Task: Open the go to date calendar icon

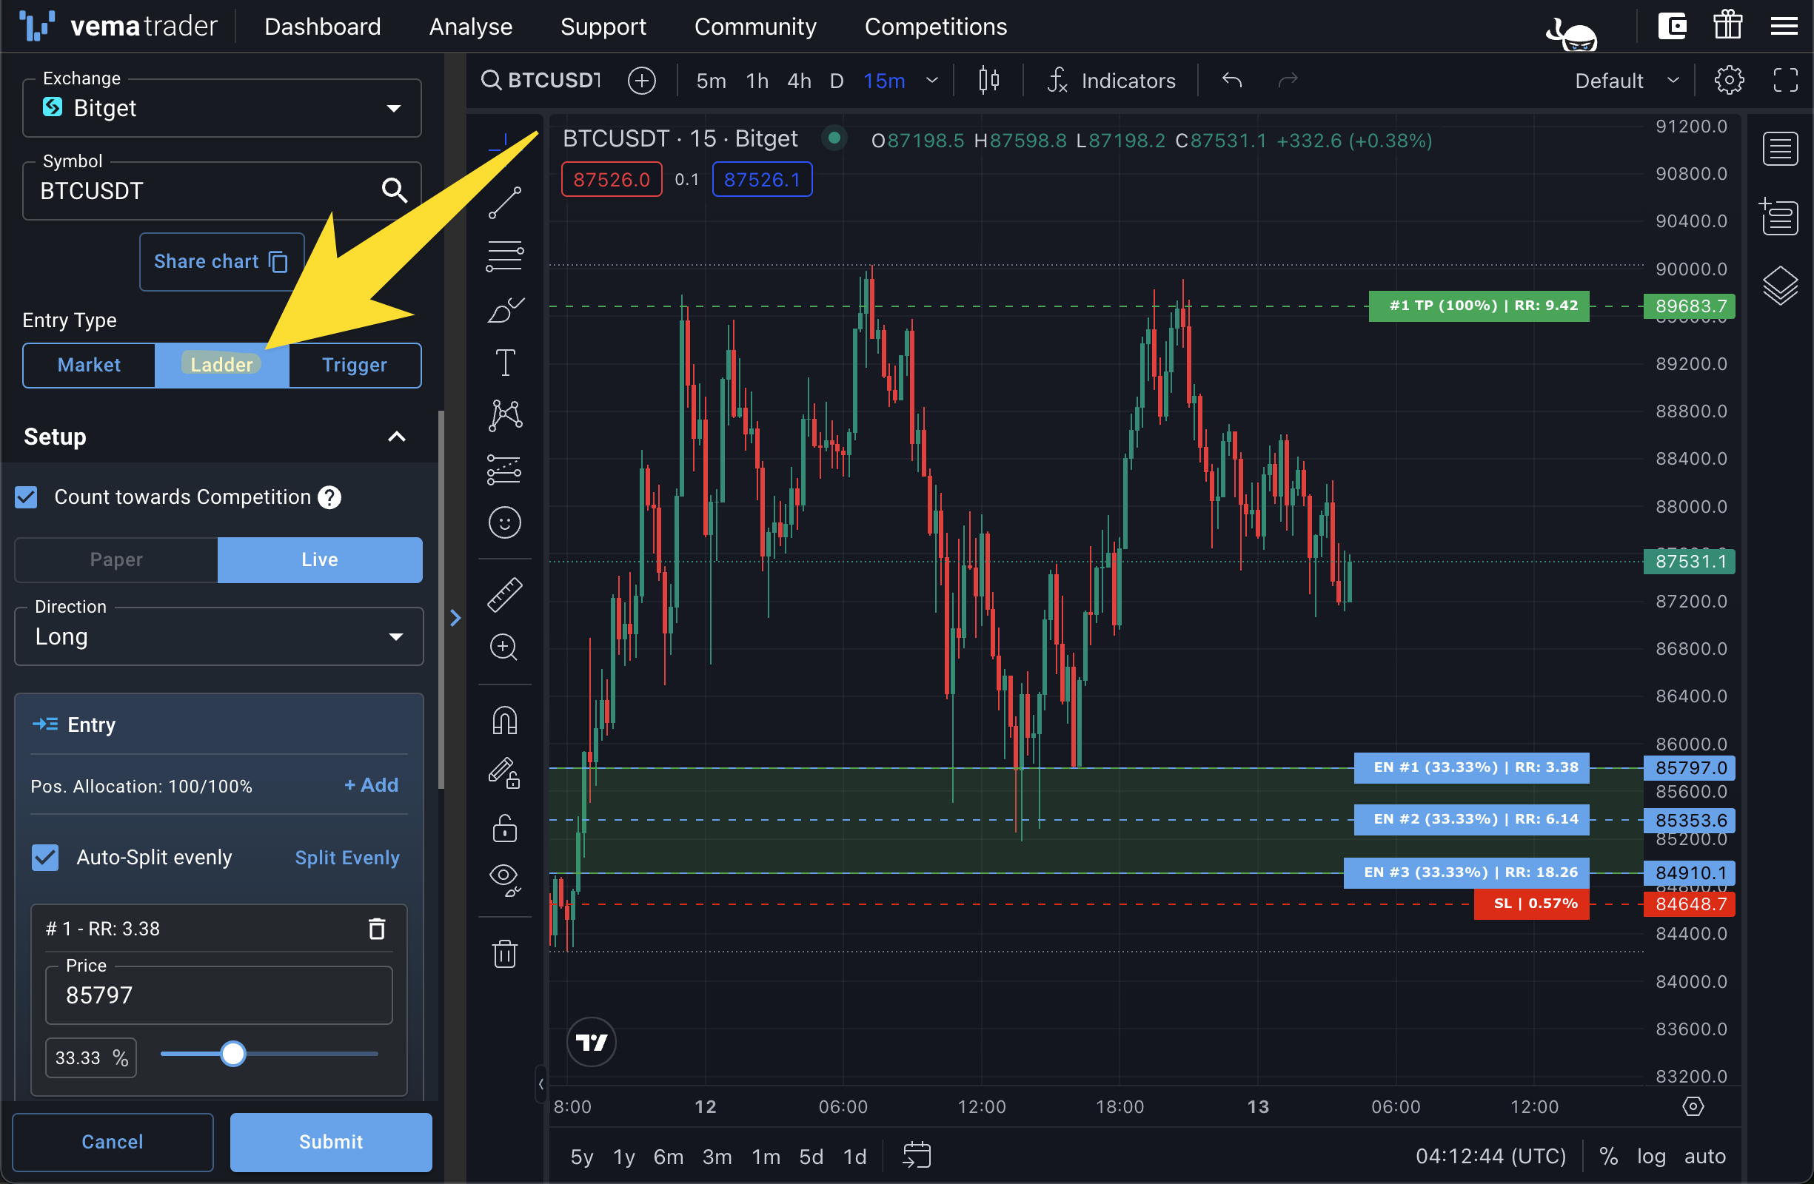Action: pyautogui.click(x=917, y=1155)
